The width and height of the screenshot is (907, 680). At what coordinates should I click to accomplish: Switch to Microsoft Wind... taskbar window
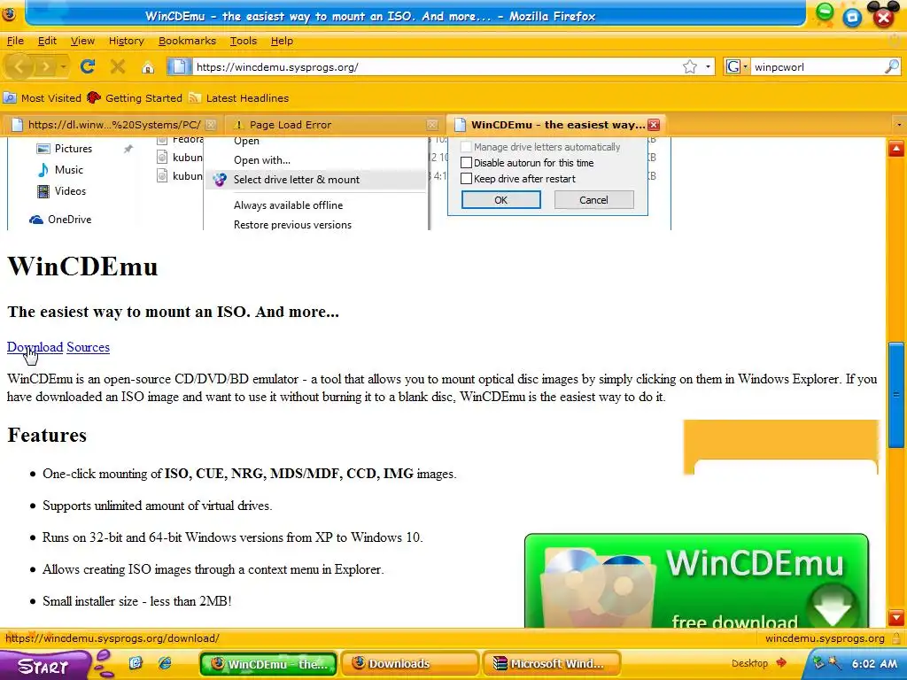coord(551,664)
